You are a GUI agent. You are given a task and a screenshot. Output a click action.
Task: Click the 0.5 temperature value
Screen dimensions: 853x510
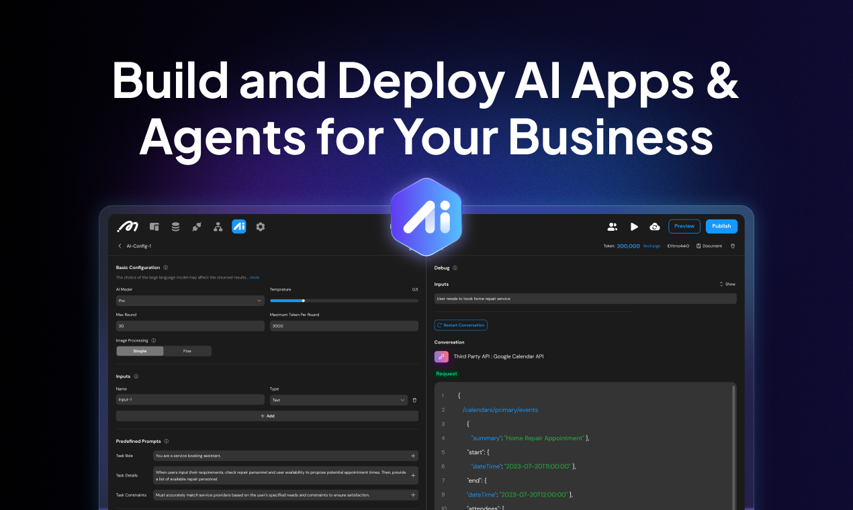[x=415, y=289]
